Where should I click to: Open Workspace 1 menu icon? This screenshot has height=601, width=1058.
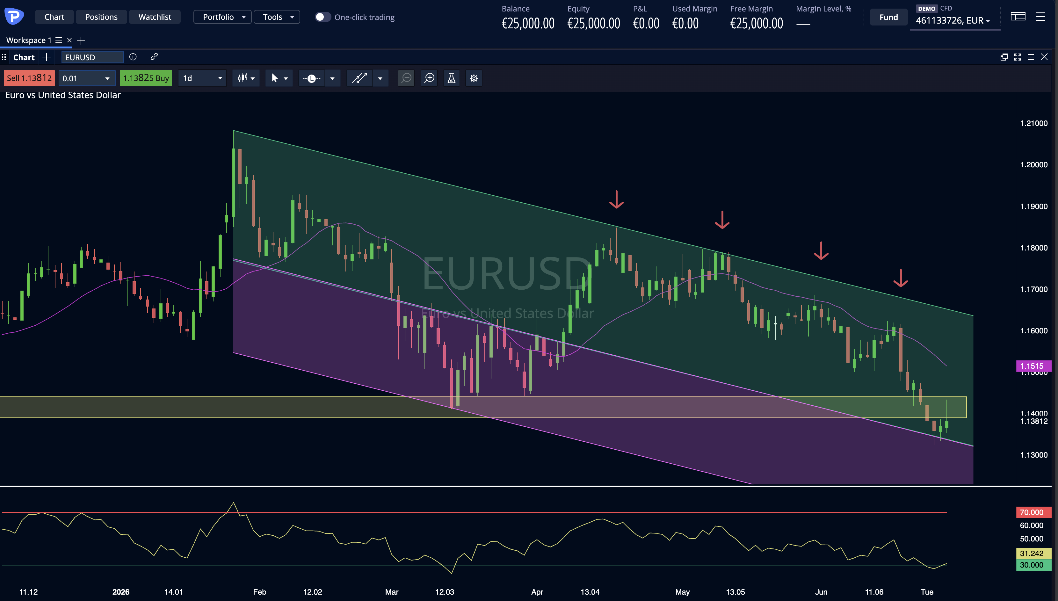59,40
